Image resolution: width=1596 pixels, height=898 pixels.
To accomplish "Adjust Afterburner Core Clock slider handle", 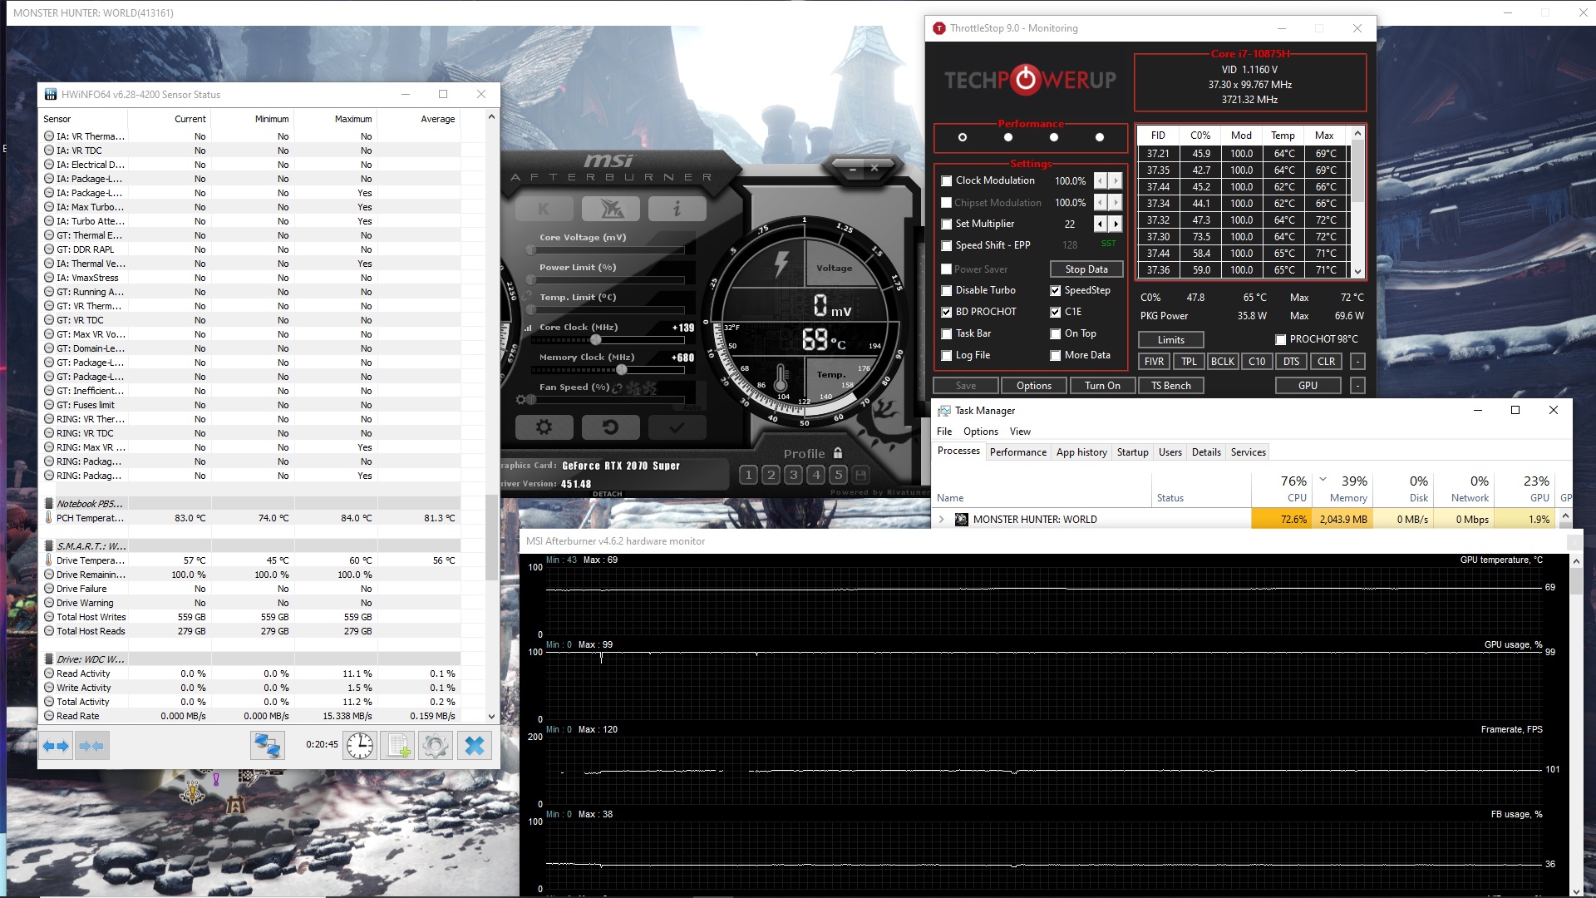I will [596, 340].
